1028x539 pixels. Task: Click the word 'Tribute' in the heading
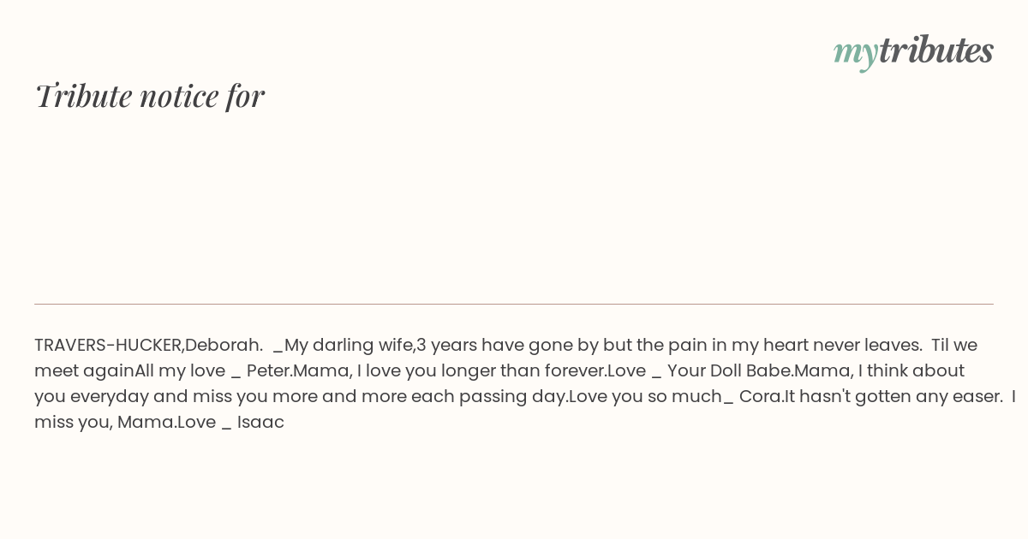[x=83, y=96]
